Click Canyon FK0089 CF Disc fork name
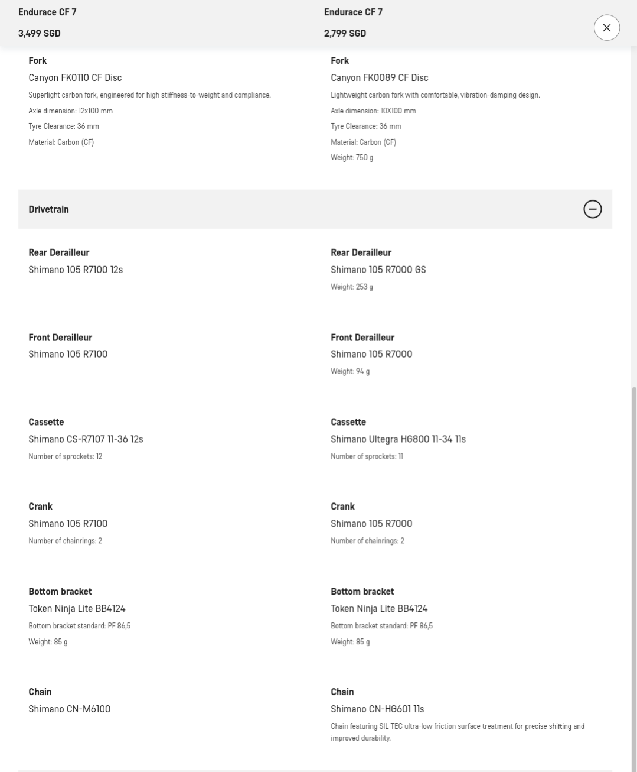 379,77
